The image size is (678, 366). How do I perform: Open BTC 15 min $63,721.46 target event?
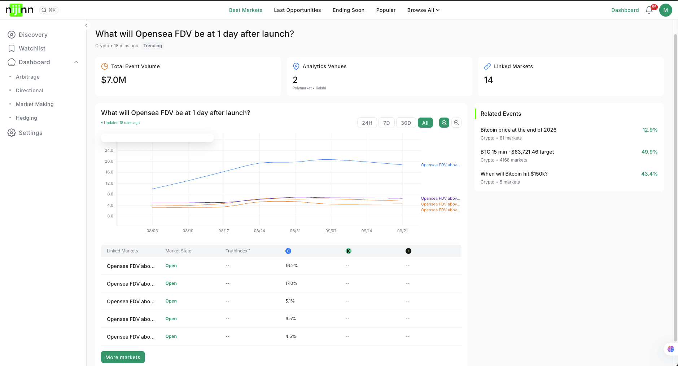[517, 152]
